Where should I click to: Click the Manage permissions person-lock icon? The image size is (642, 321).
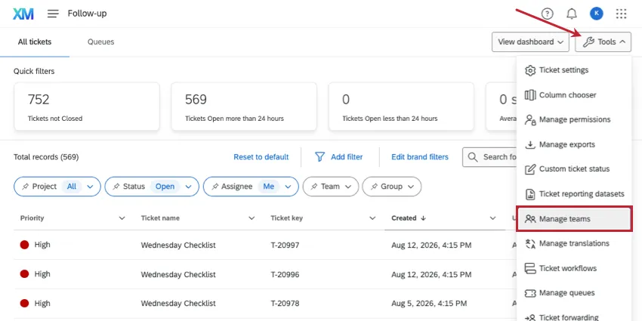coord(530,120)
